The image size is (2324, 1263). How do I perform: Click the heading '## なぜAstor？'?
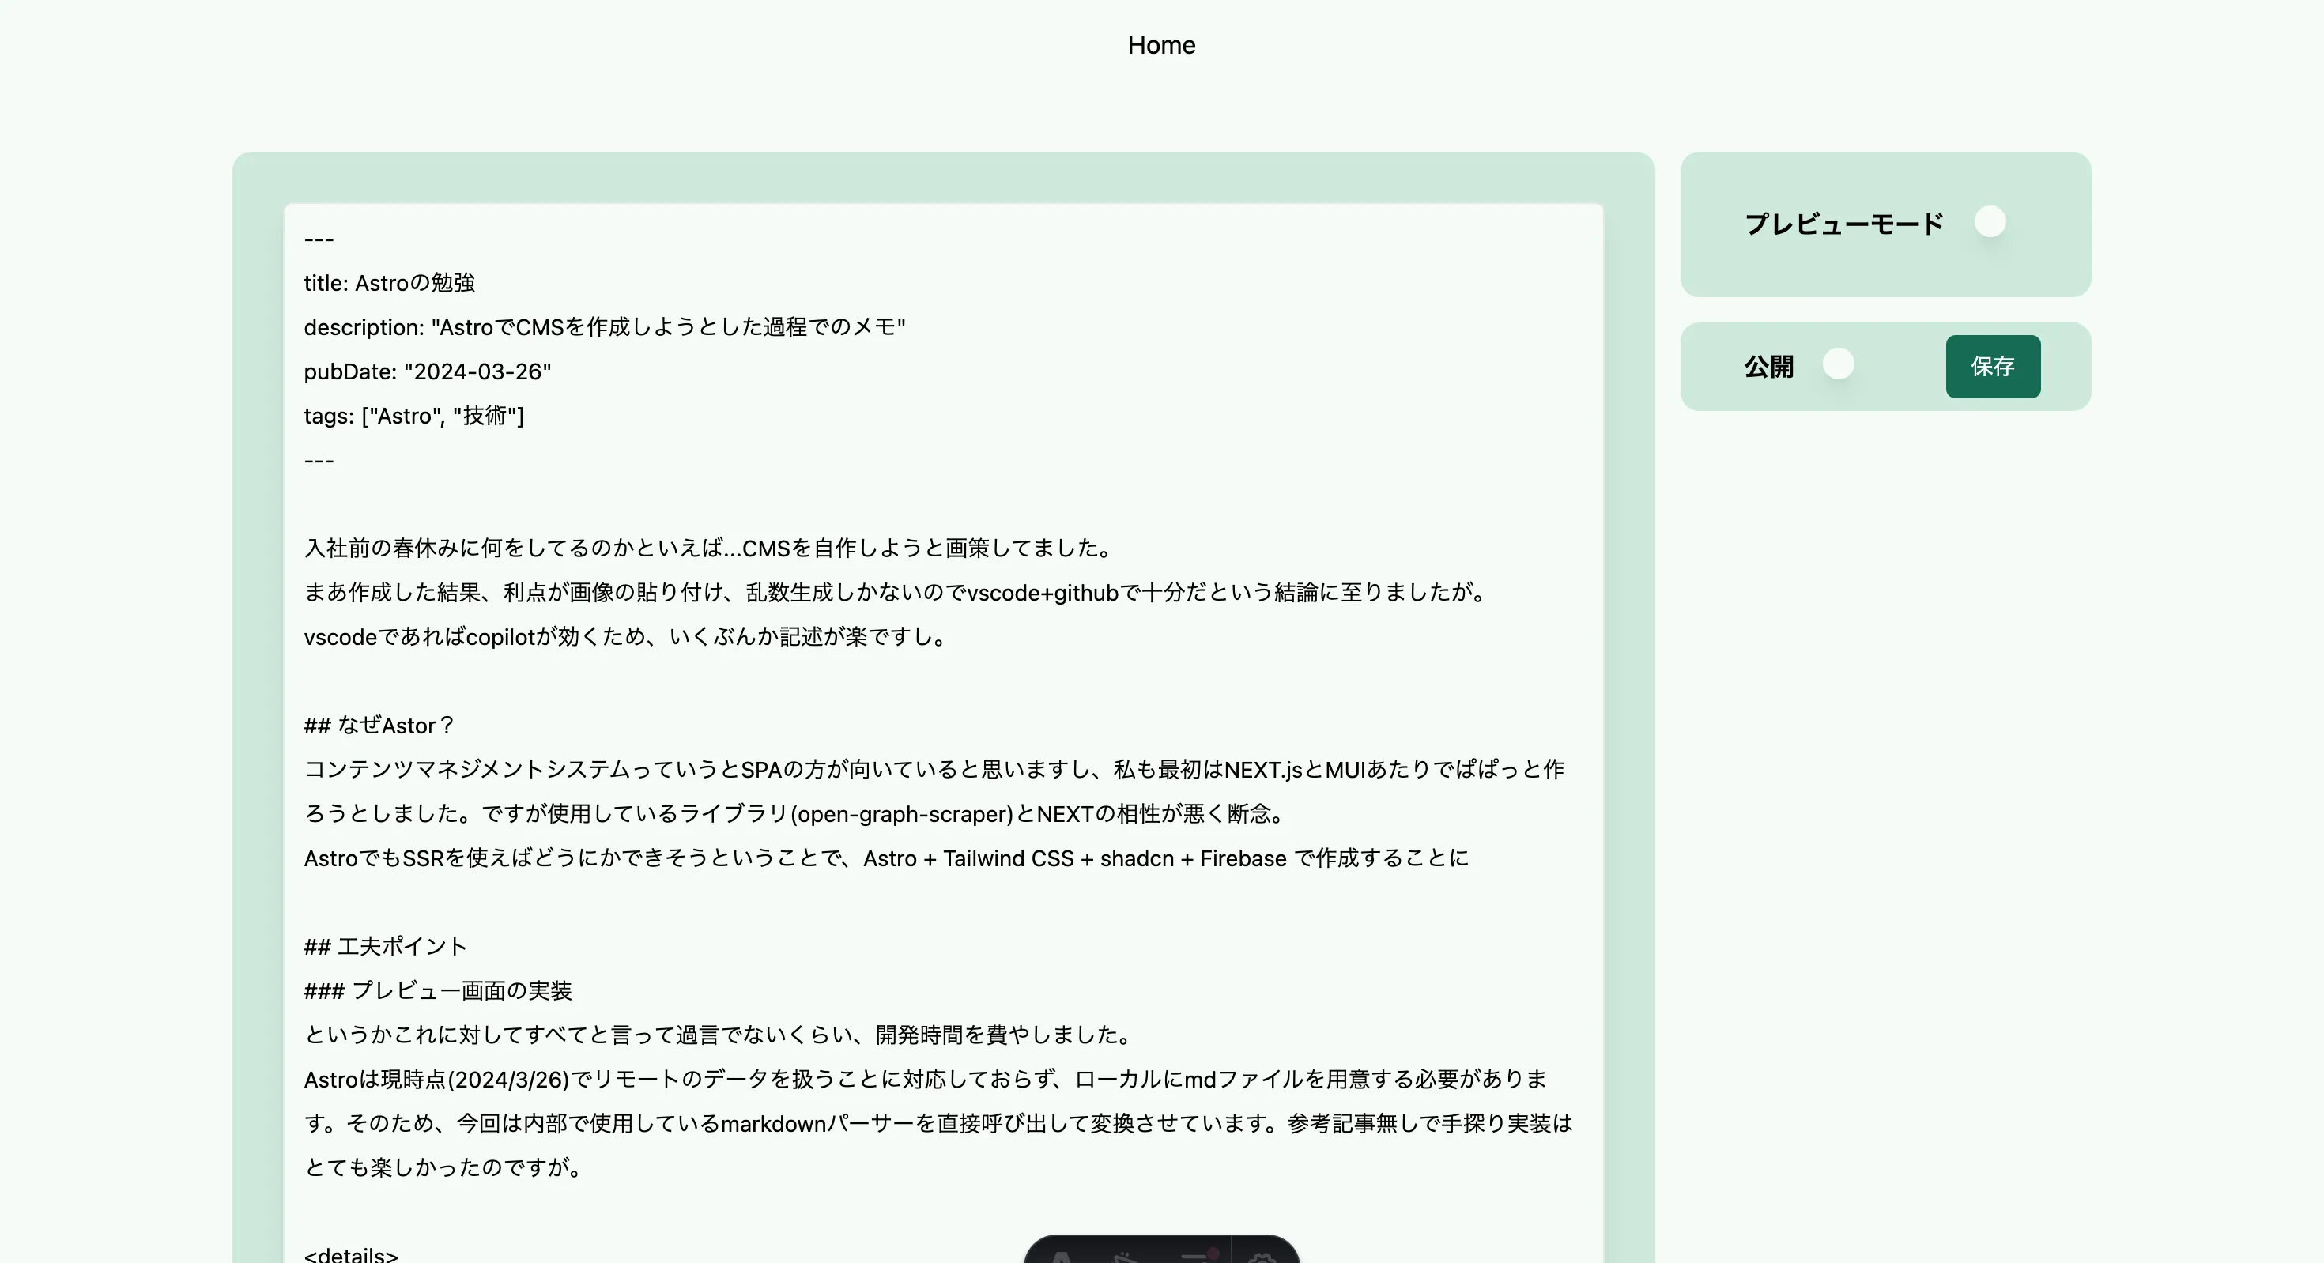[379, 726]
